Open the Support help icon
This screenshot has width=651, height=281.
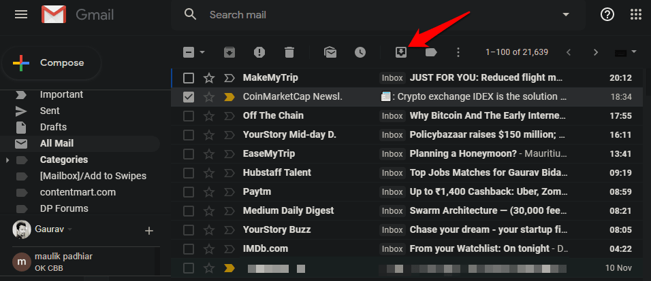[x=607, y=15]
